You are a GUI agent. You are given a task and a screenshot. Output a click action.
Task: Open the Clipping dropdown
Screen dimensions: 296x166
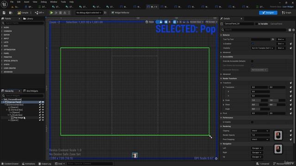[x=260, y=131]
